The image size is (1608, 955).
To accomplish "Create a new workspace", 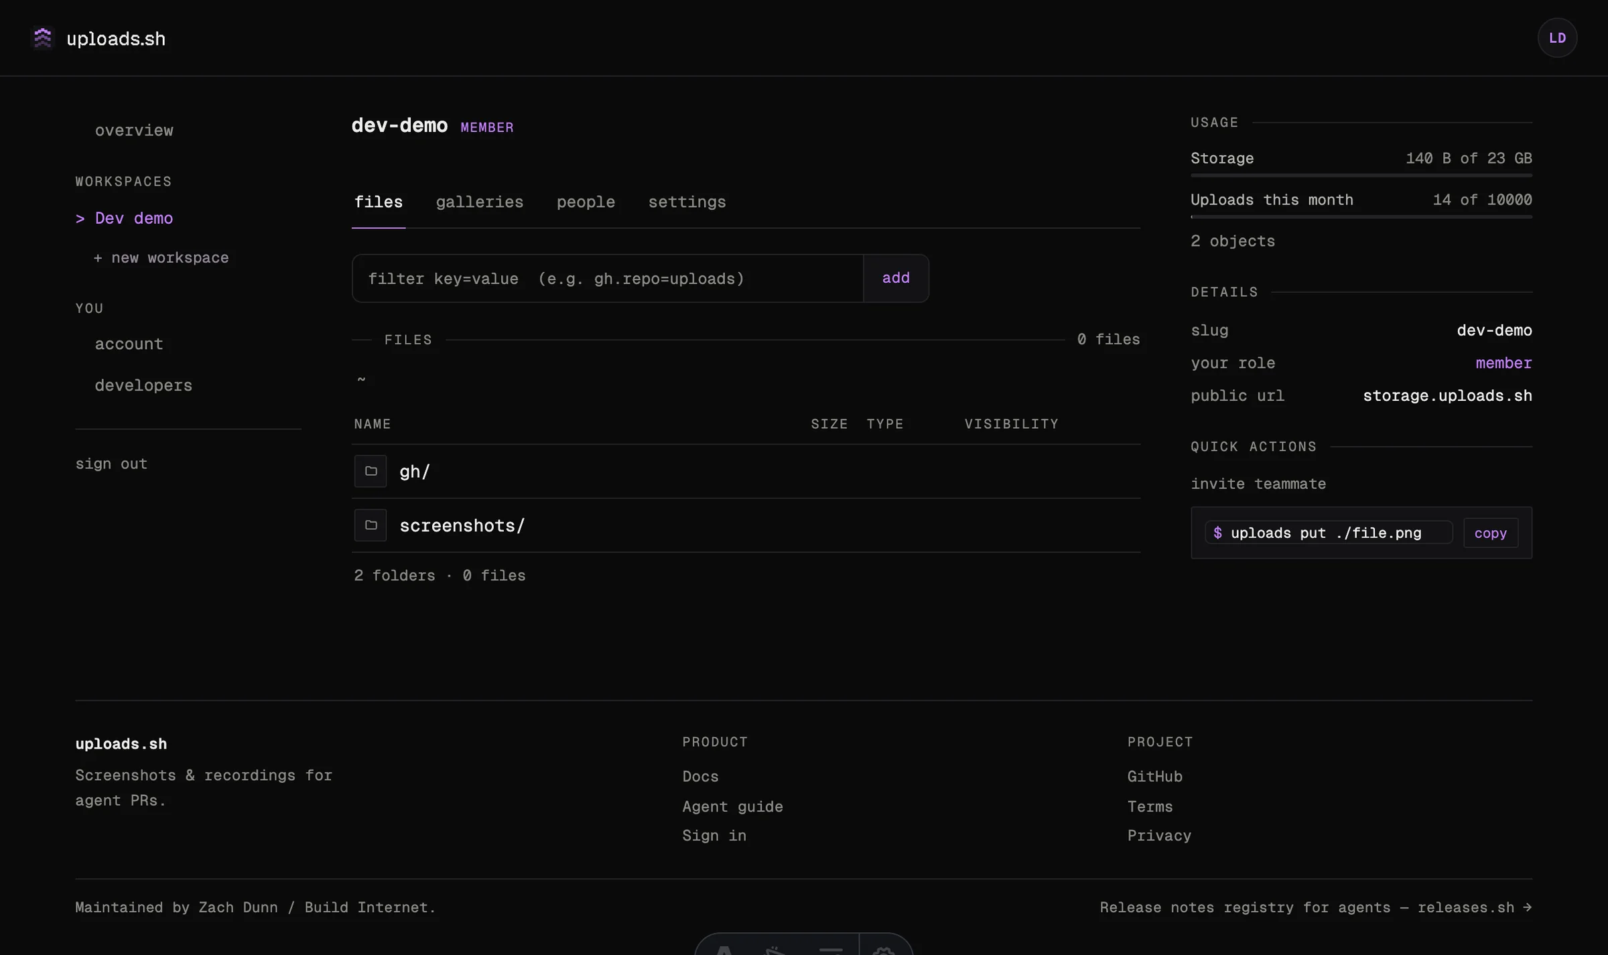I will coord(161,257).
